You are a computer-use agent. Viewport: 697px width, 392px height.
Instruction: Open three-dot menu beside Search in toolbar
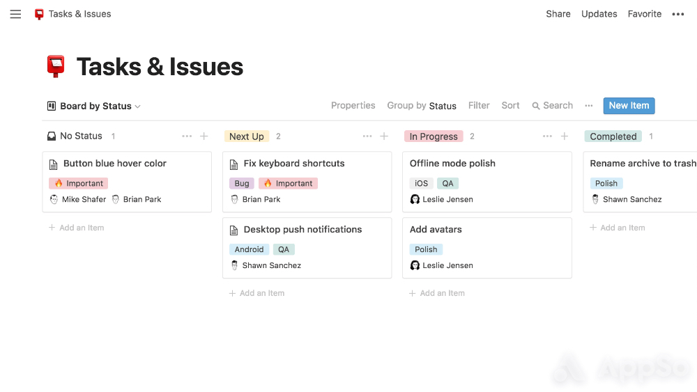click(589, 106)
